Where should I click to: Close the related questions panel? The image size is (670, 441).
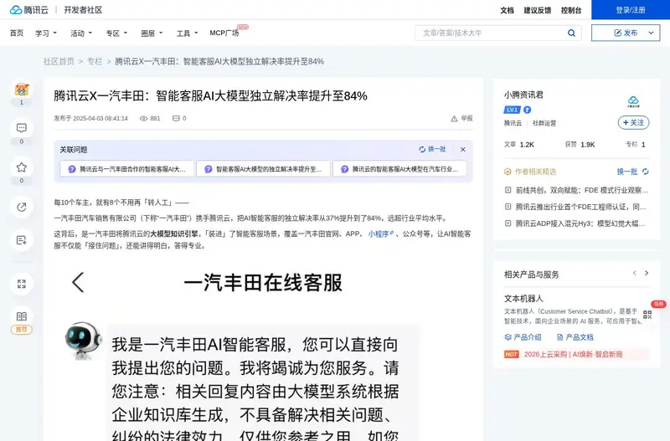pyautogui.click(x=463, y=150)
